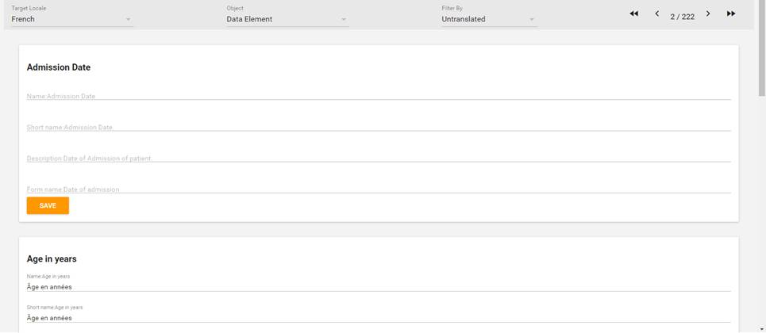Jump to the first page of results
This screenshot has width=766, height=333.
coord(633,13)
